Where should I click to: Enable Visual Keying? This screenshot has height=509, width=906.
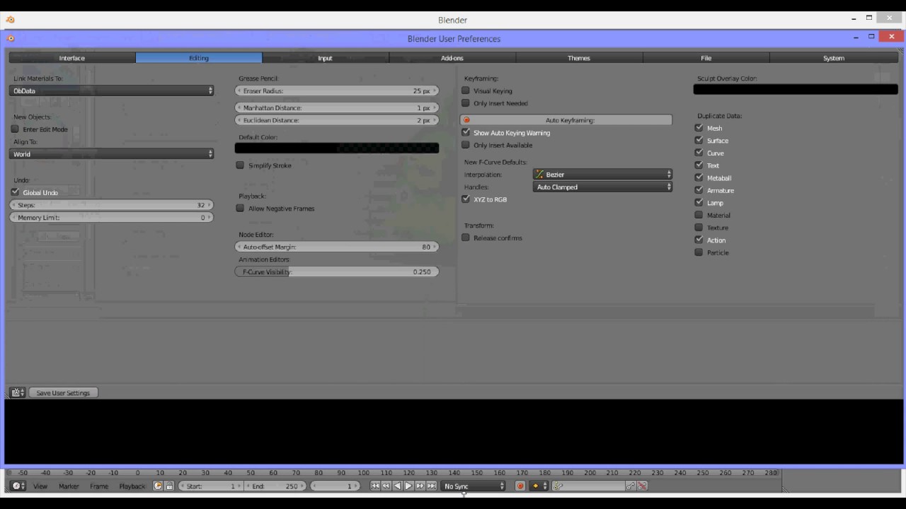click(466, 91)
